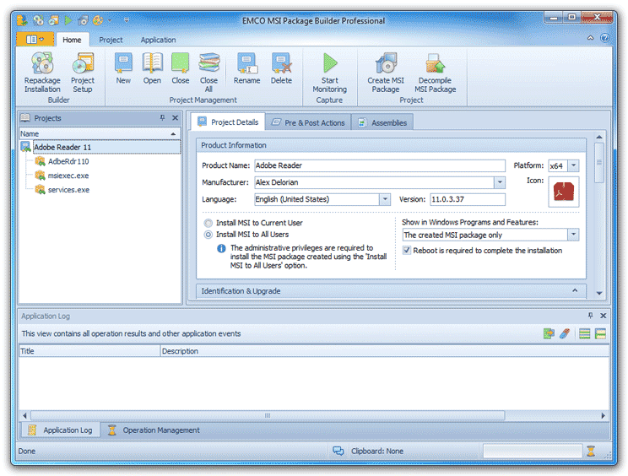Viewport: 628px width, 476px height.
Task: Click first quick access toolbar icon
Action: click(x=23, y=19)
